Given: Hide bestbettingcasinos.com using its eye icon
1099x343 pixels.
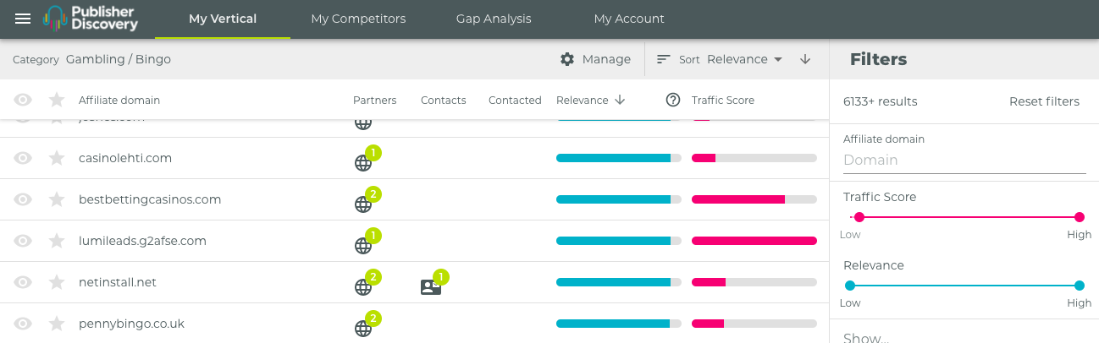Looking at the screenshot, I should [23, 199].
